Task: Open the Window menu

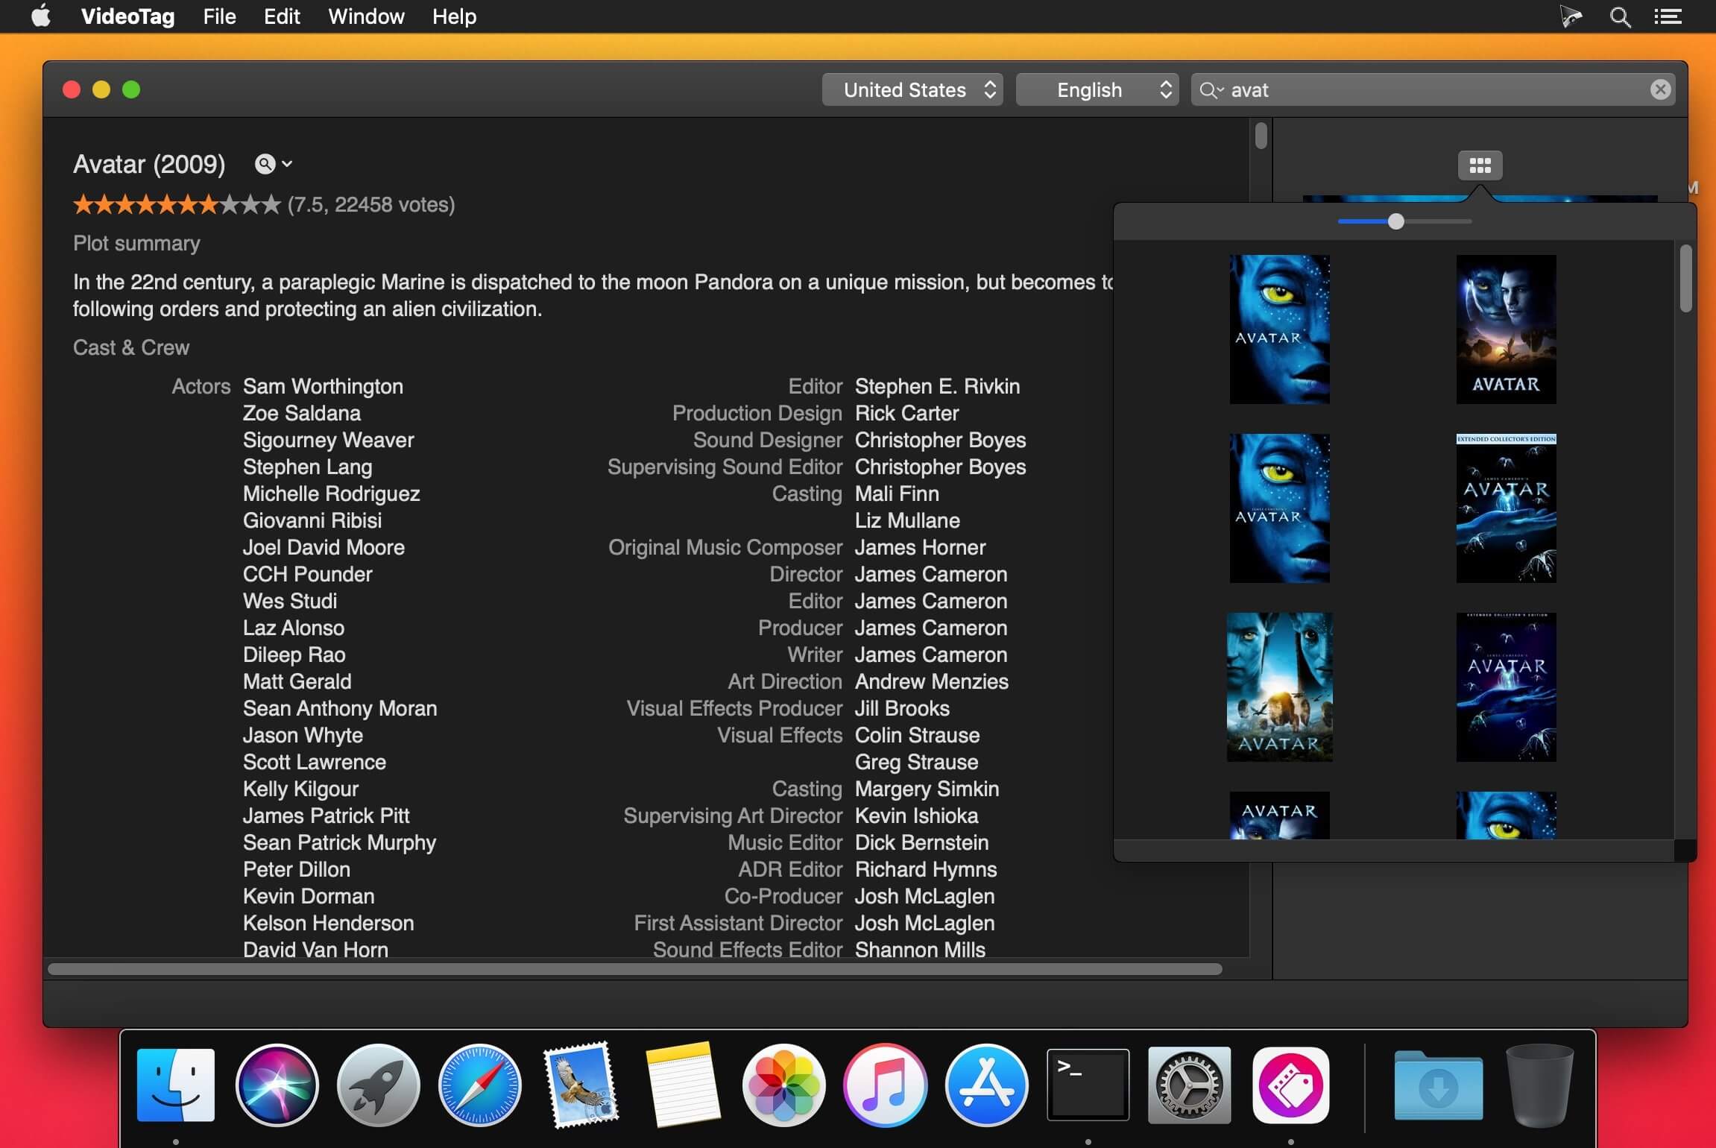Action: tap(366, 16)
